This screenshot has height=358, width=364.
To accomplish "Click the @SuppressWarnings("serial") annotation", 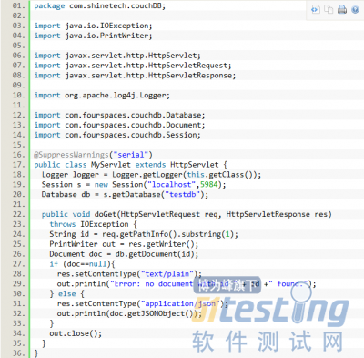I will click(x=93, y=155).
